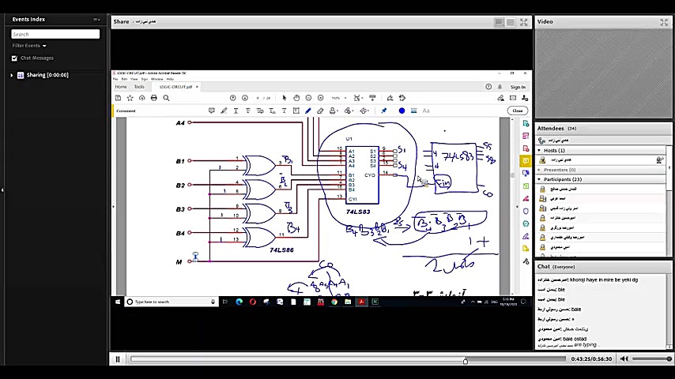
Task: Open the fit page options dropdown
Action: tap(358, 98)
